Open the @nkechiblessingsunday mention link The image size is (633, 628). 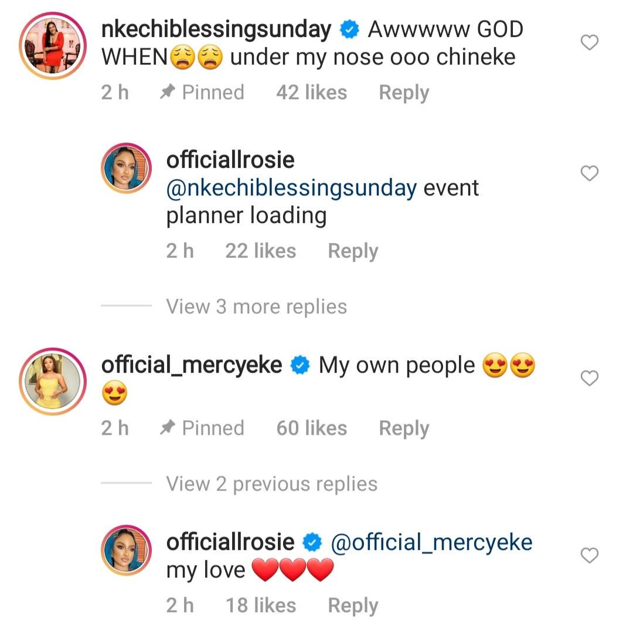coord(292,188)
